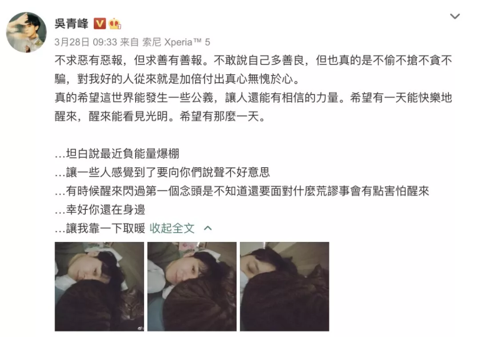Viewport: 480px width, 337px height.
Task: Select the line 讓一些人感覺到了
Action: coord(162,173)
